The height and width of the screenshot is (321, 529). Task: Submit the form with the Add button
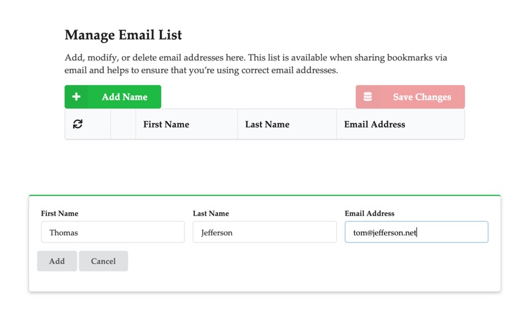[57, 261]
